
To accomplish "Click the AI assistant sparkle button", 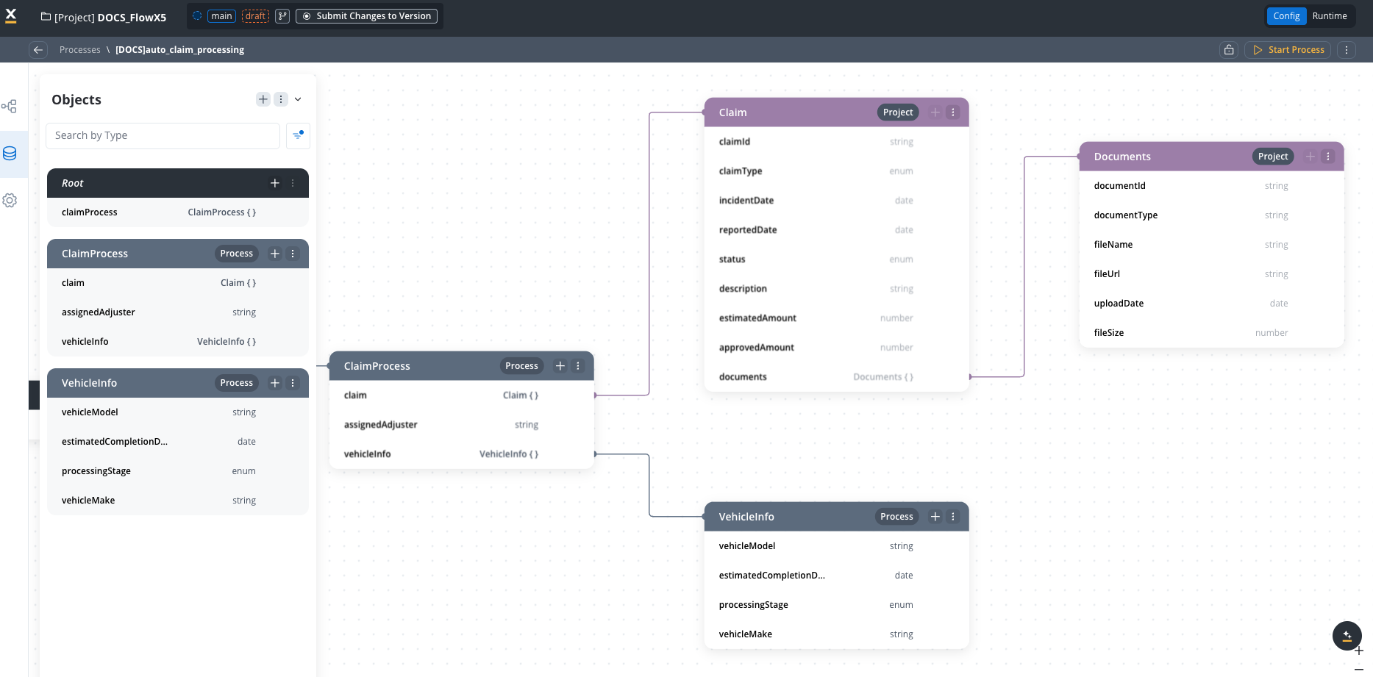I will [1347, 636].
